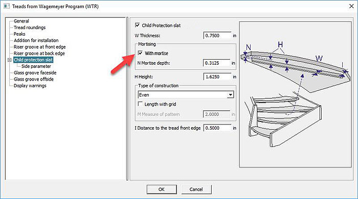
Task: Open Glass groove faceside settings
Action: point(35,72)
